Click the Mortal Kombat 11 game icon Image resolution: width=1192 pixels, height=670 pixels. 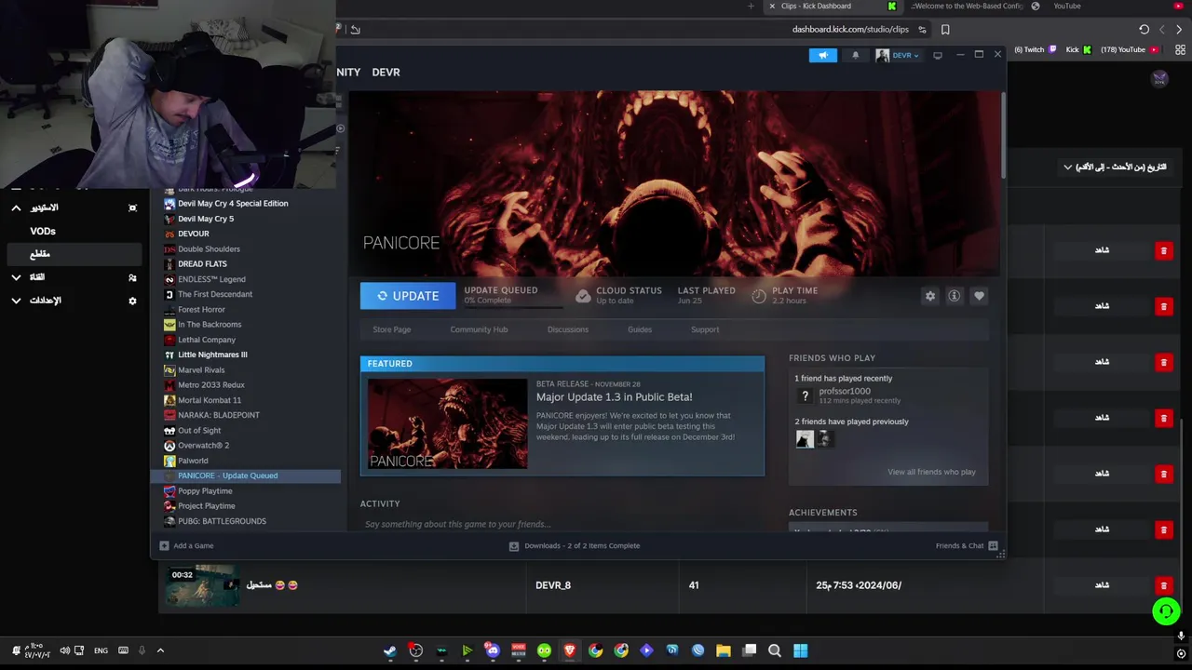point(169,400)
